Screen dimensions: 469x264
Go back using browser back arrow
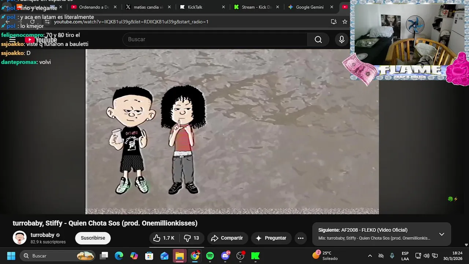tap(8, 22)
